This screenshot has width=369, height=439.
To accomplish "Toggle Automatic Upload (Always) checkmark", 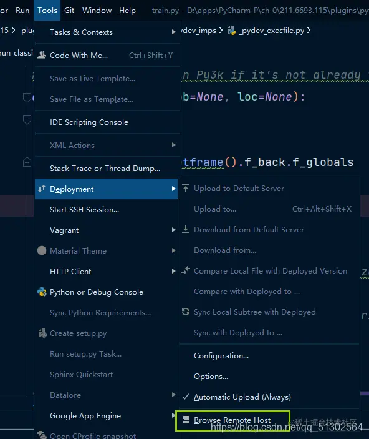I will (186, 397).
